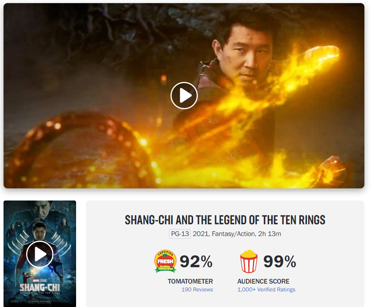
Task: Click the popcorn bucket audience icon
Action: point(249,261)
